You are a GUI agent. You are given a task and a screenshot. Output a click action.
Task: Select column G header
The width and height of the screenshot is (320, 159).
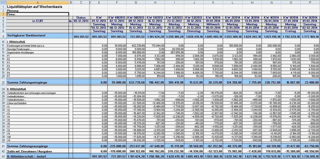136,2
